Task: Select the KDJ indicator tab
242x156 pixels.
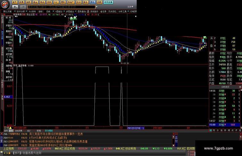Action: click(x=29, y=131)
